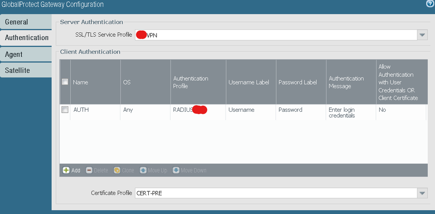
Task: Click the CERT-PRE certificate profile field
Action: 275,193
